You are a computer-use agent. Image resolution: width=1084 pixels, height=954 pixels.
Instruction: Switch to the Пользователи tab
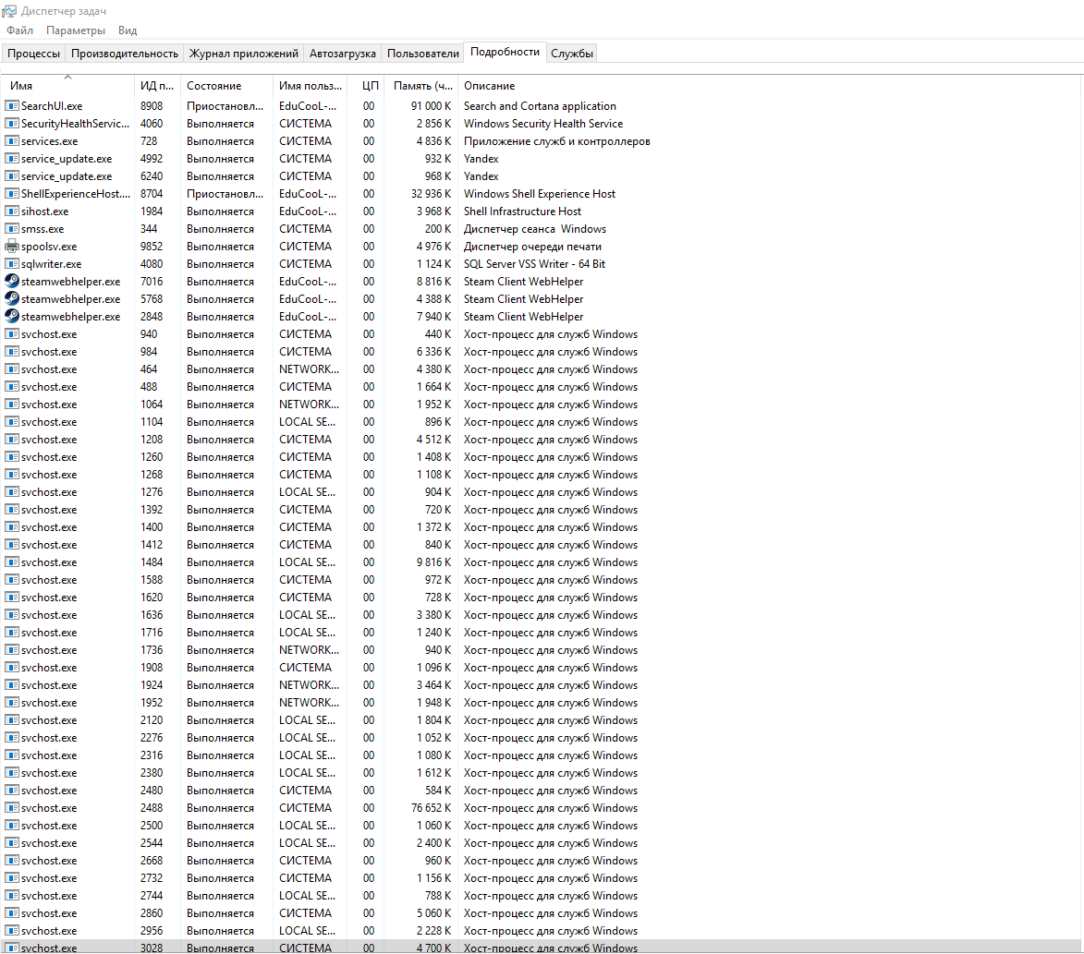[x=422, y=54]
